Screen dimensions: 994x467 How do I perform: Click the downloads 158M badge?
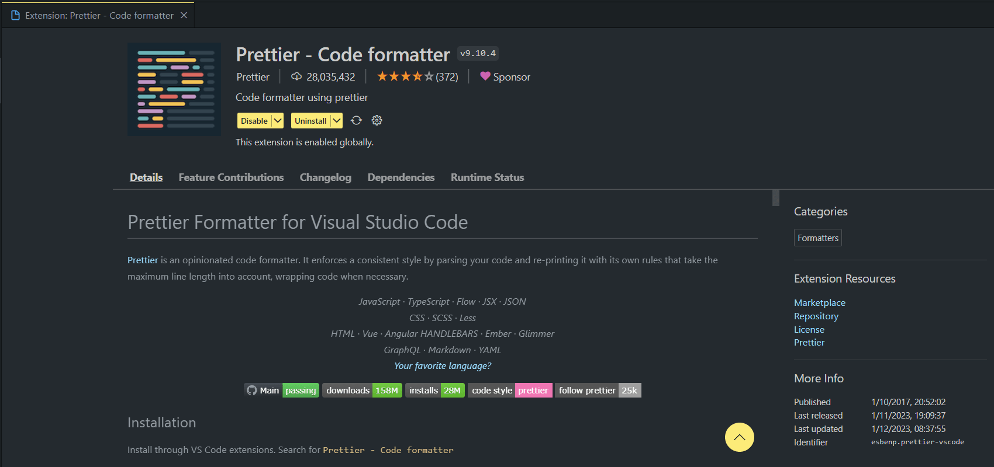click(x=363, y=391)
